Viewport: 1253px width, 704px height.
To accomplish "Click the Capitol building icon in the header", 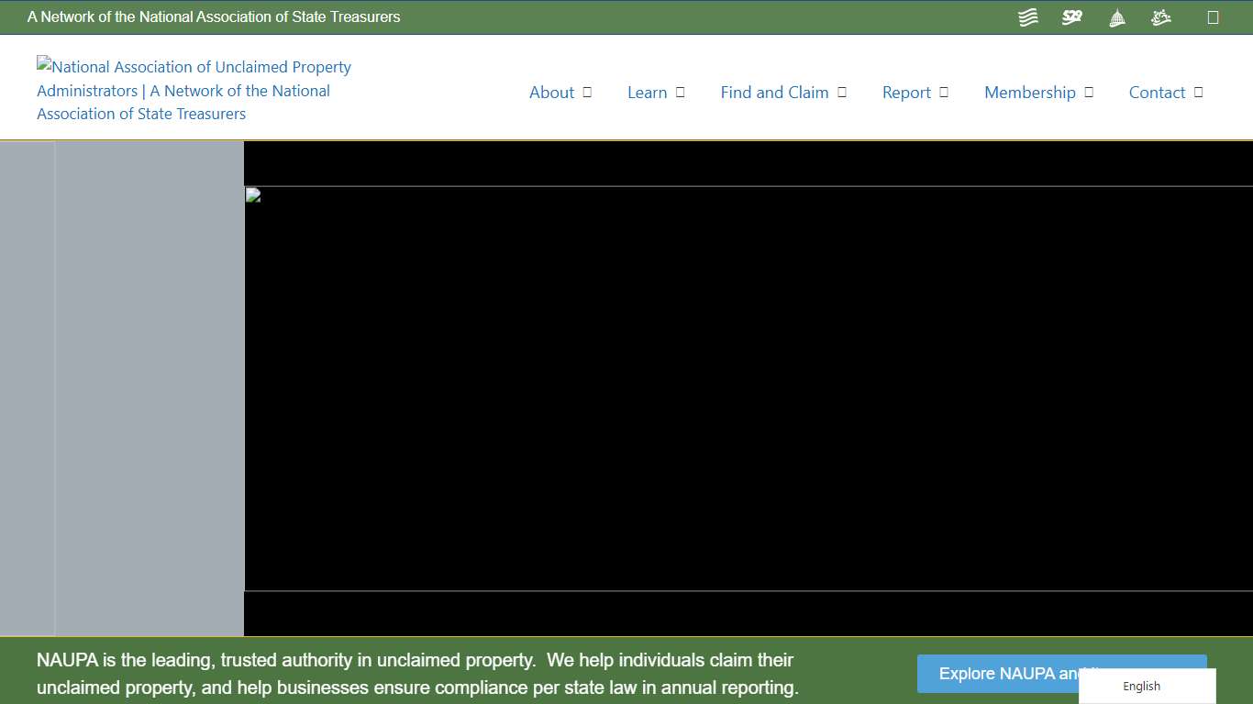I will (1116, 16).
